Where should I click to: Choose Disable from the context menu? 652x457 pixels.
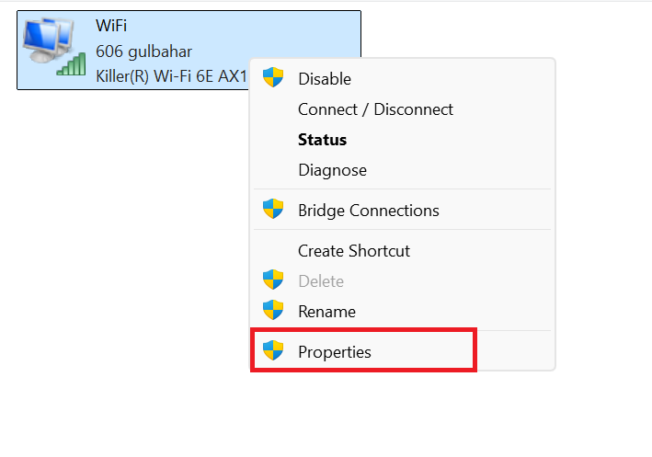[x=325, y=79]
